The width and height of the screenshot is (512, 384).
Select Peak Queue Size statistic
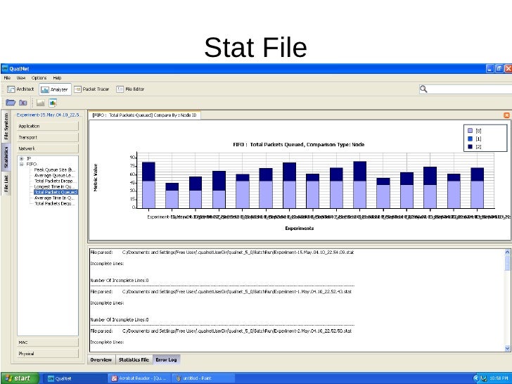[55, 169]
